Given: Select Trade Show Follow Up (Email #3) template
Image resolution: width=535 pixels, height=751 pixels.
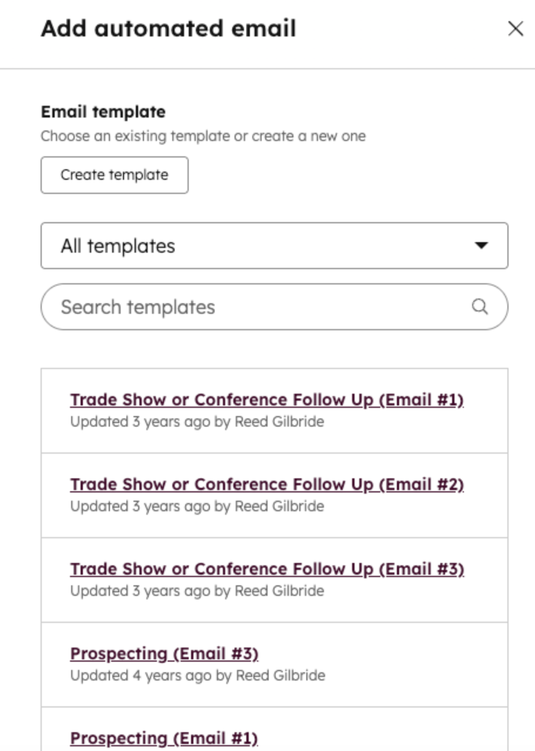Looking at the screenshot, I should coord(267,569).
